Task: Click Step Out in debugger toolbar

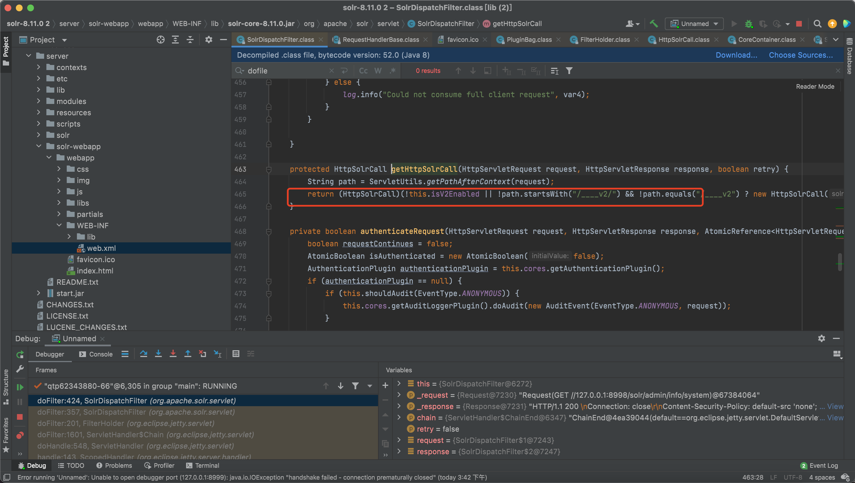Action: 188,354
